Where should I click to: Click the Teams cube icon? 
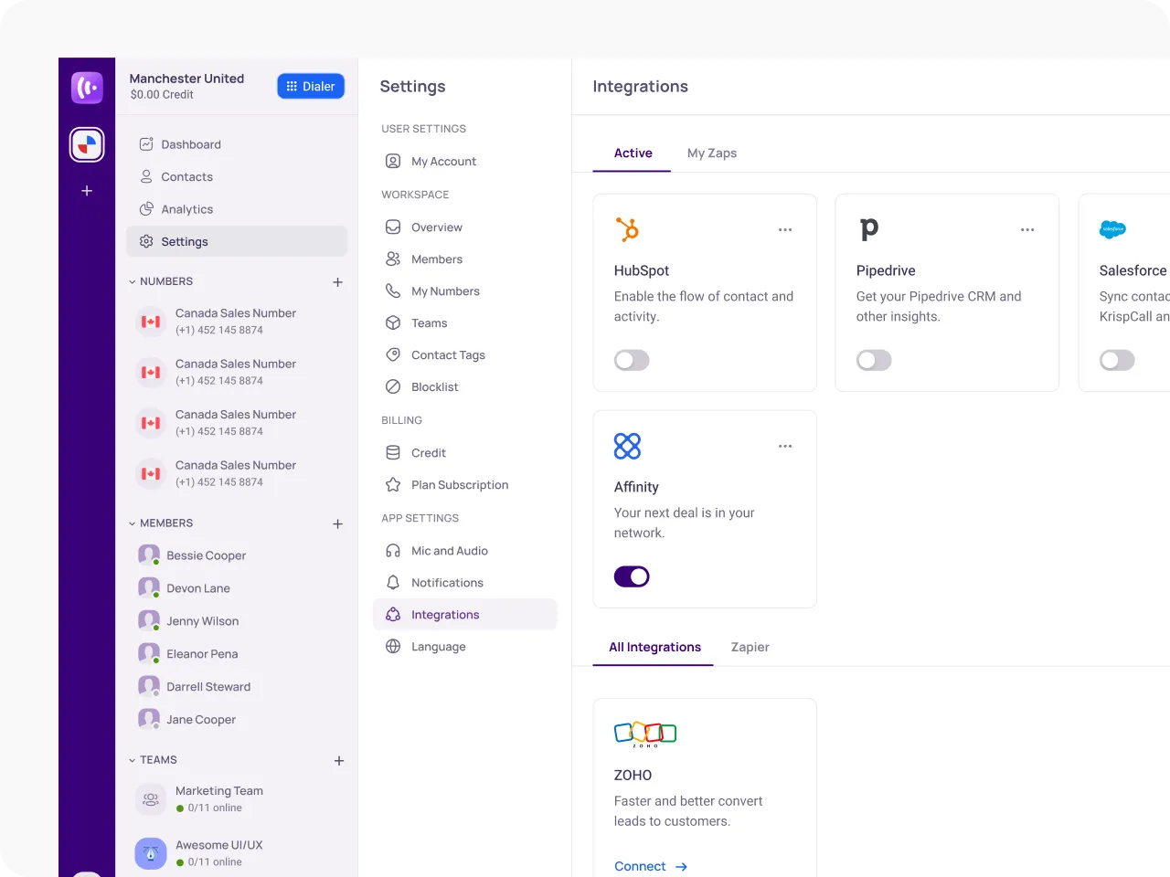tap(393, 323)
